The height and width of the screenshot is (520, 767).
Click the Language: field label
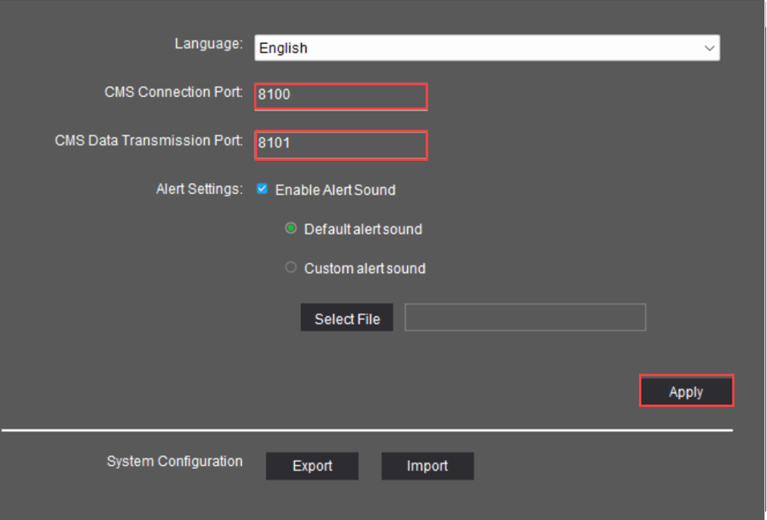coord(209,44)
